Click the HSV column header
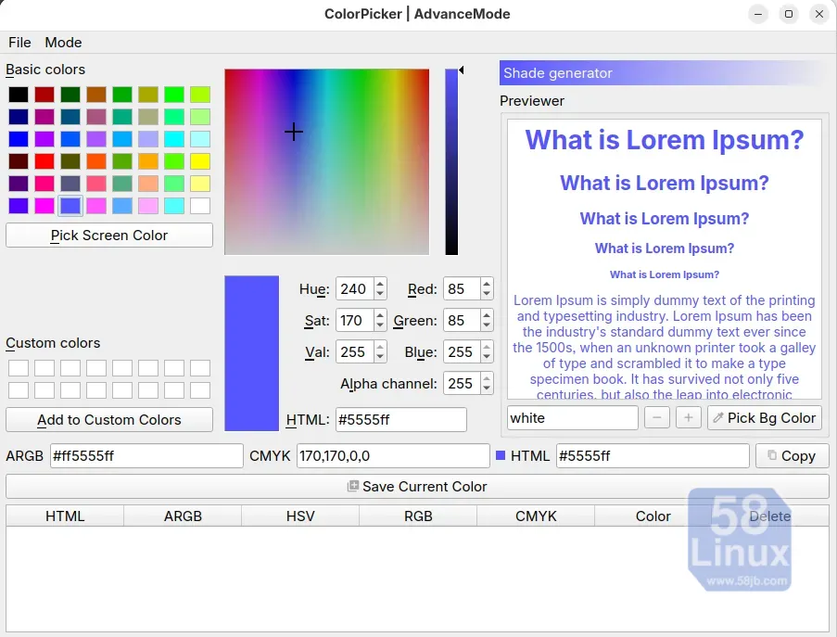This screenshot has width=837, height=637. [300, 516]
